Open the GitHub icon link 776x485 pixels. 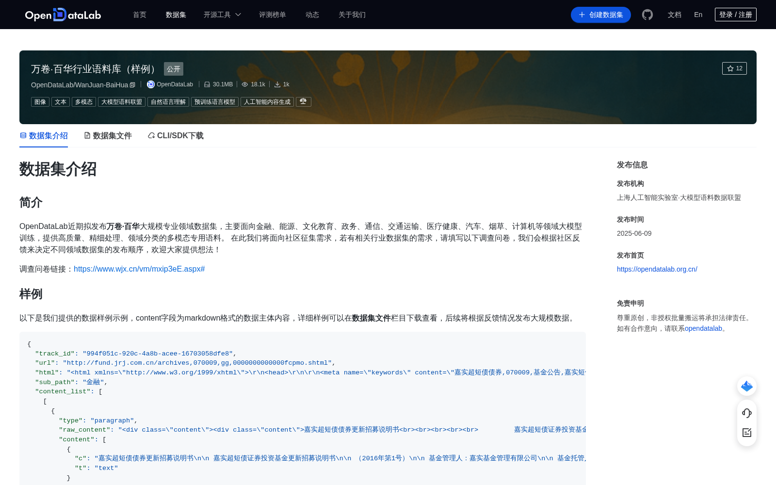(x=647, y=15)
